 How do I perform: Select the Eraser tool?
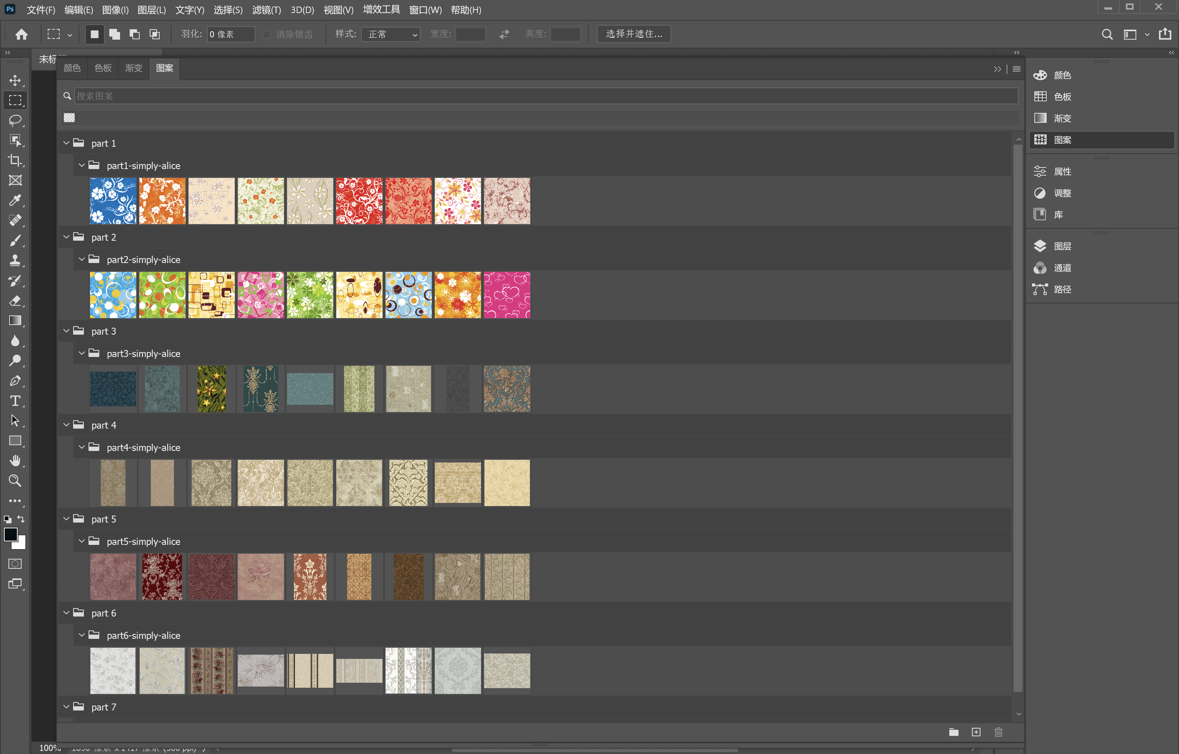coord(15,300)
